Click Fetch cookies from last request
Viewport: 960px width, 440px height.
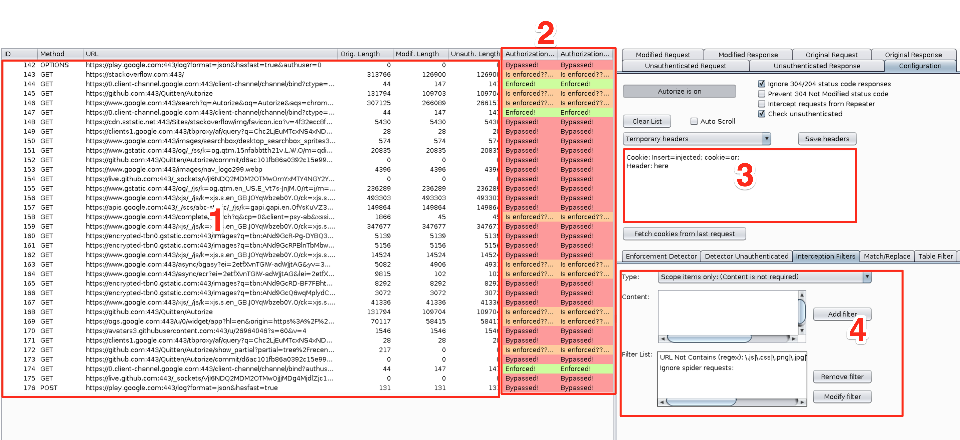[x=684, y=234]
